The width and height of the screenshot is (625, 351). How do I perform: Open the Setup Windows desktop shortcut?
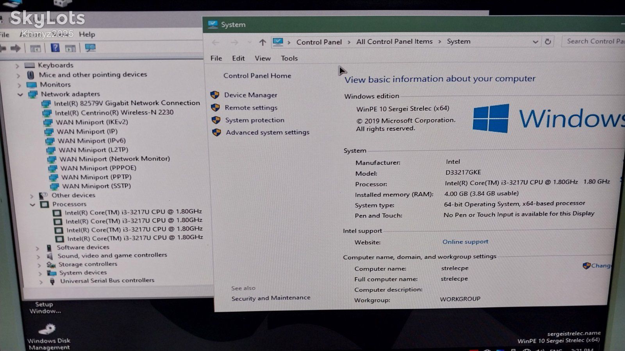45,307
